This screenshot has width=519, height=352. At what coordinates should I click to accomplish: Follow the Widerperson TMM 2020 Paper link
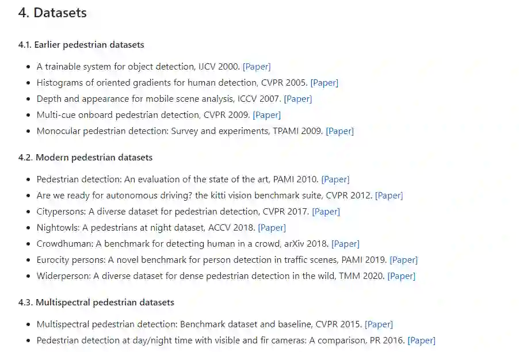tap(402, 276)
